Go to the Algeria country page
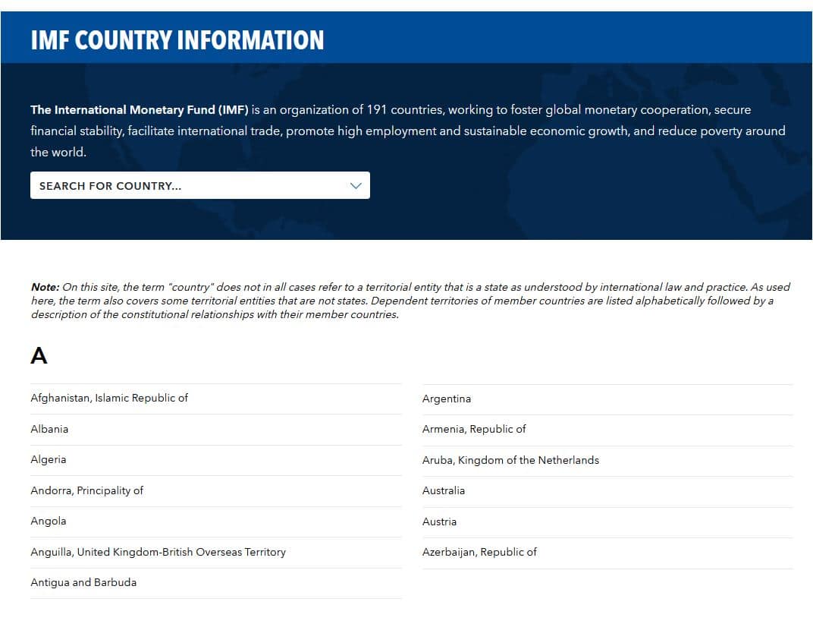The image size is (813, 624). (49, 459)
